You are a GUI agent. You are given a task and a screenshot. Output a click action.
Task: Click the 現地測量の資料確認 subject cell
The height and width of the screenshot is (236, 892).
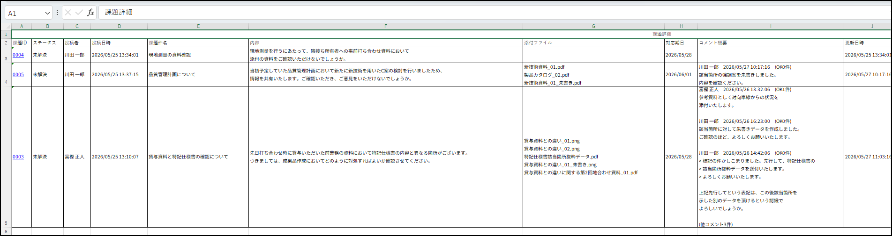pyautogui.click(x=198, y=55)
